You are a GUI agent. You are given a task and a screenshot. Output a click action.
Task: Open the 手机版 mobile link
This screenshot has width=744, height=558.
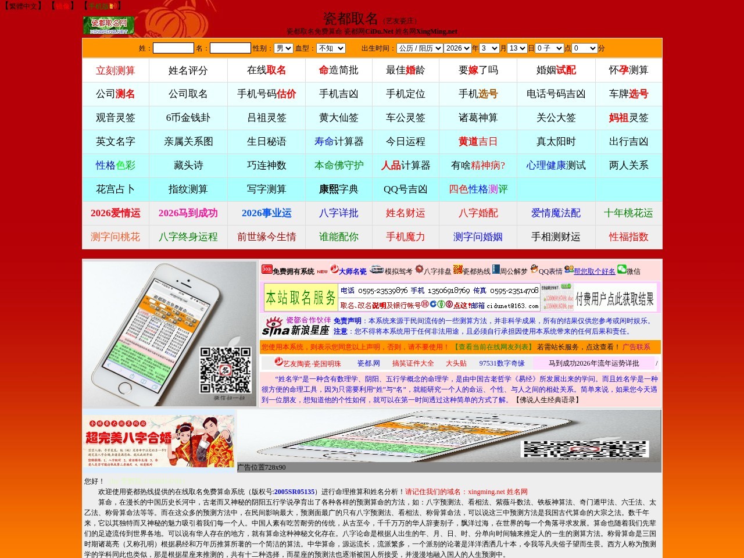click(99, 5)
